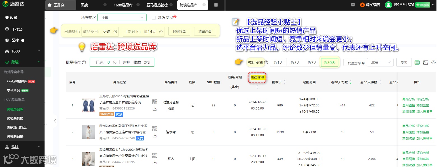Screen dimensions: 437x167
Task: Sort by 创建时间 arrows
Action: 257,87
